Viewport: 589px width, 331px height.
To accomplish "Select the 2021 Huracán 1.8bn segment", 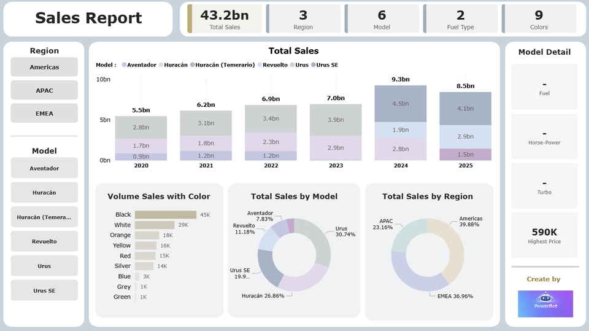I will (x=206, y=143).
